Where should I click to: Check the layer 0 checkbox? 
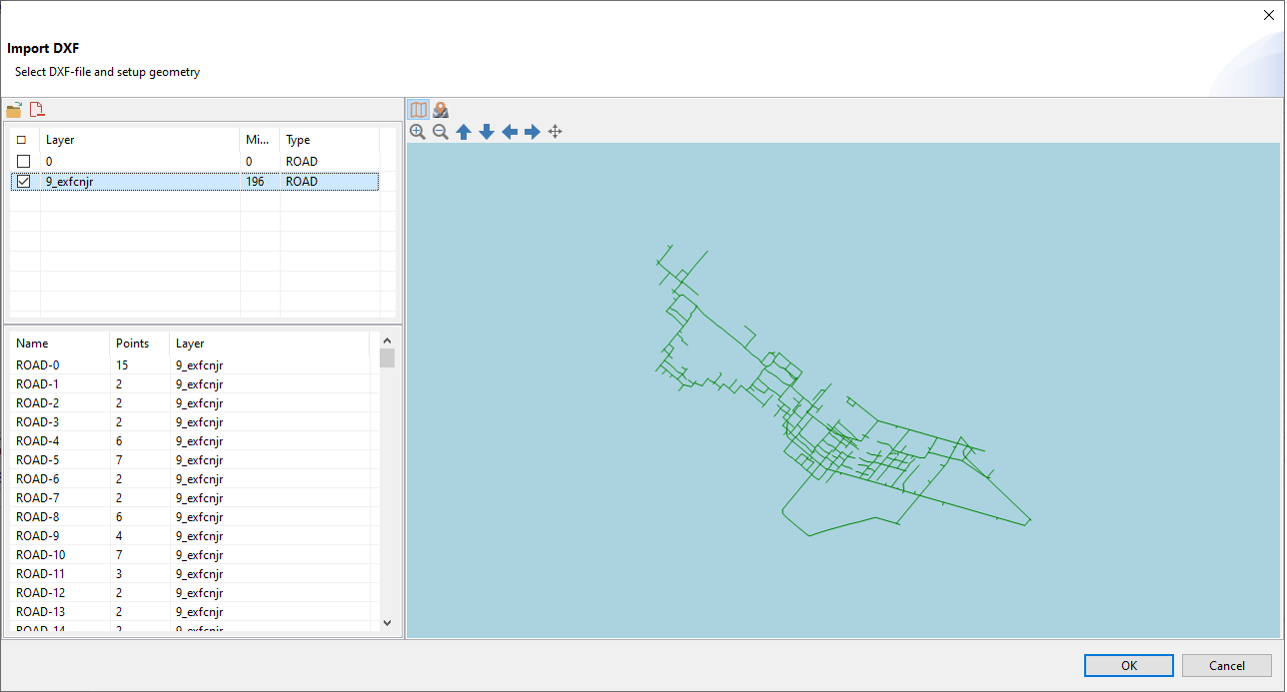(23, 161)
